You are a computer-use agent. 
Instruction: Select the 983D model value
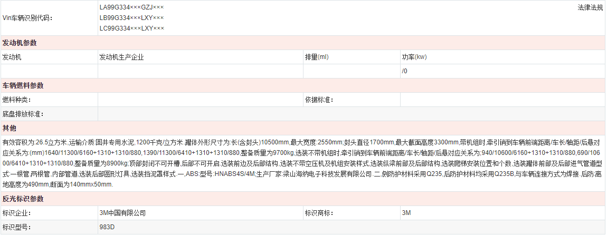point(107,227)
